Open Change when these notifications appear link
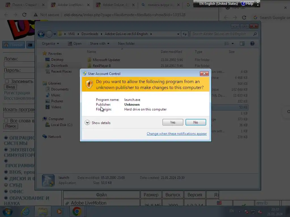290x217 pixels. (x=177, y=134)
